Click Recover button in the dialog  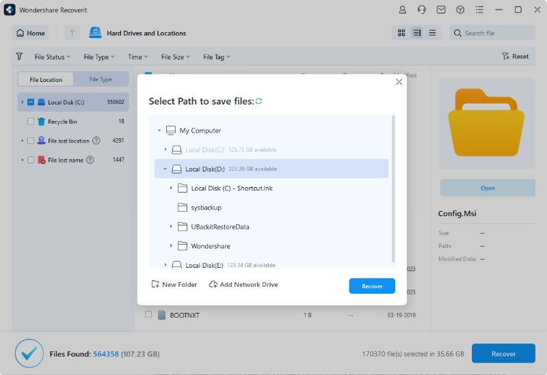[x=372, y=286]
